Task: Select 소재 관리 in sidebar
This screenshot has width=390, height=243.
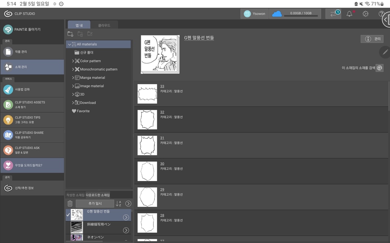Action: tap(32, 67)
